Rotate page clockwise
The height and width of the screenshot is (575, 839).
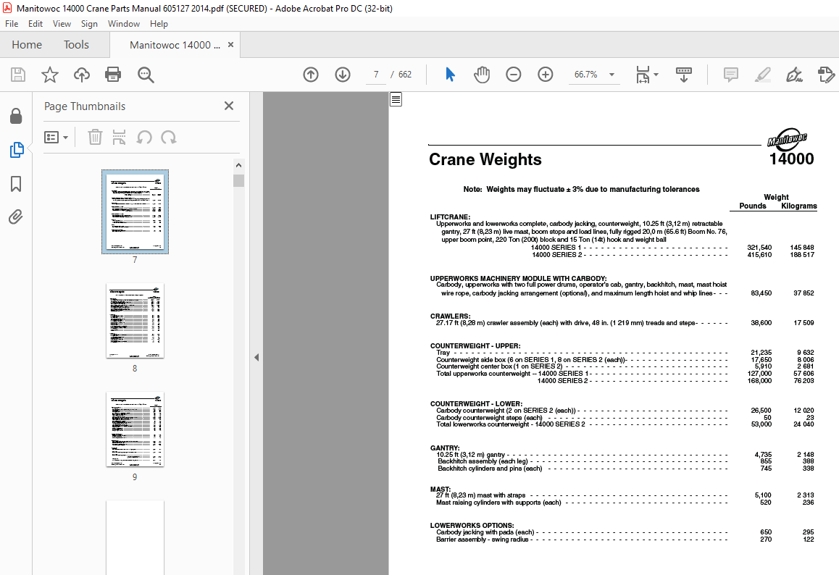click(x=169, y=138)
